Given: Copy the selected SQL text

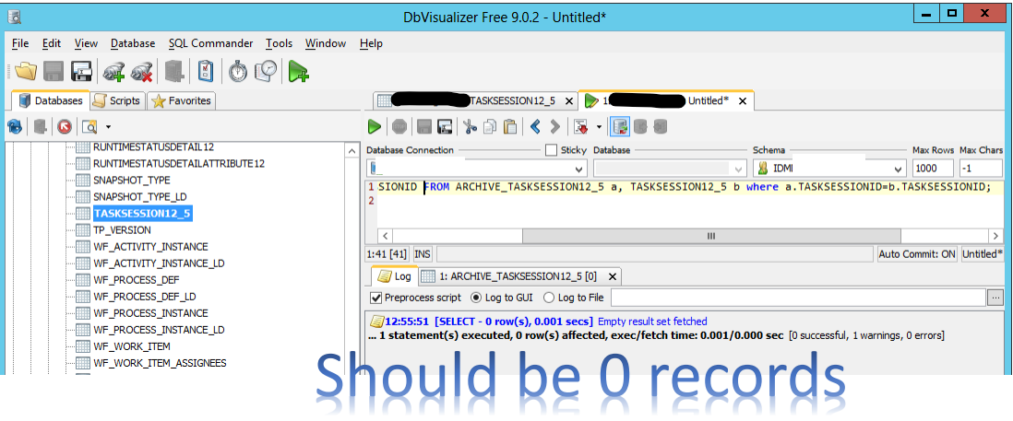Looking at the screenshot, I should pos(490,126).
